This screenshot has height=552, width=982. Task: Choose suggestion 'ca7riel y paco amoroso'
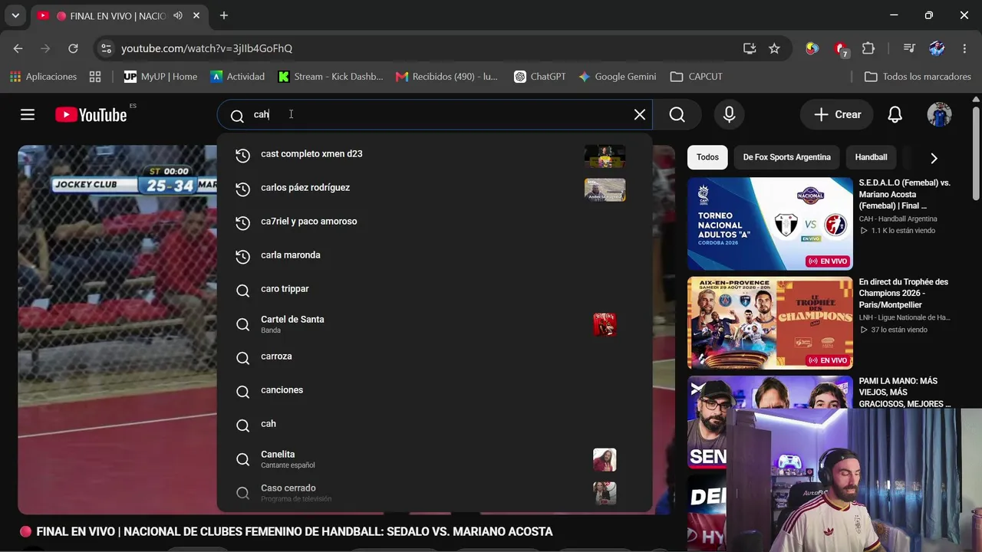click(x=434, y=222)
